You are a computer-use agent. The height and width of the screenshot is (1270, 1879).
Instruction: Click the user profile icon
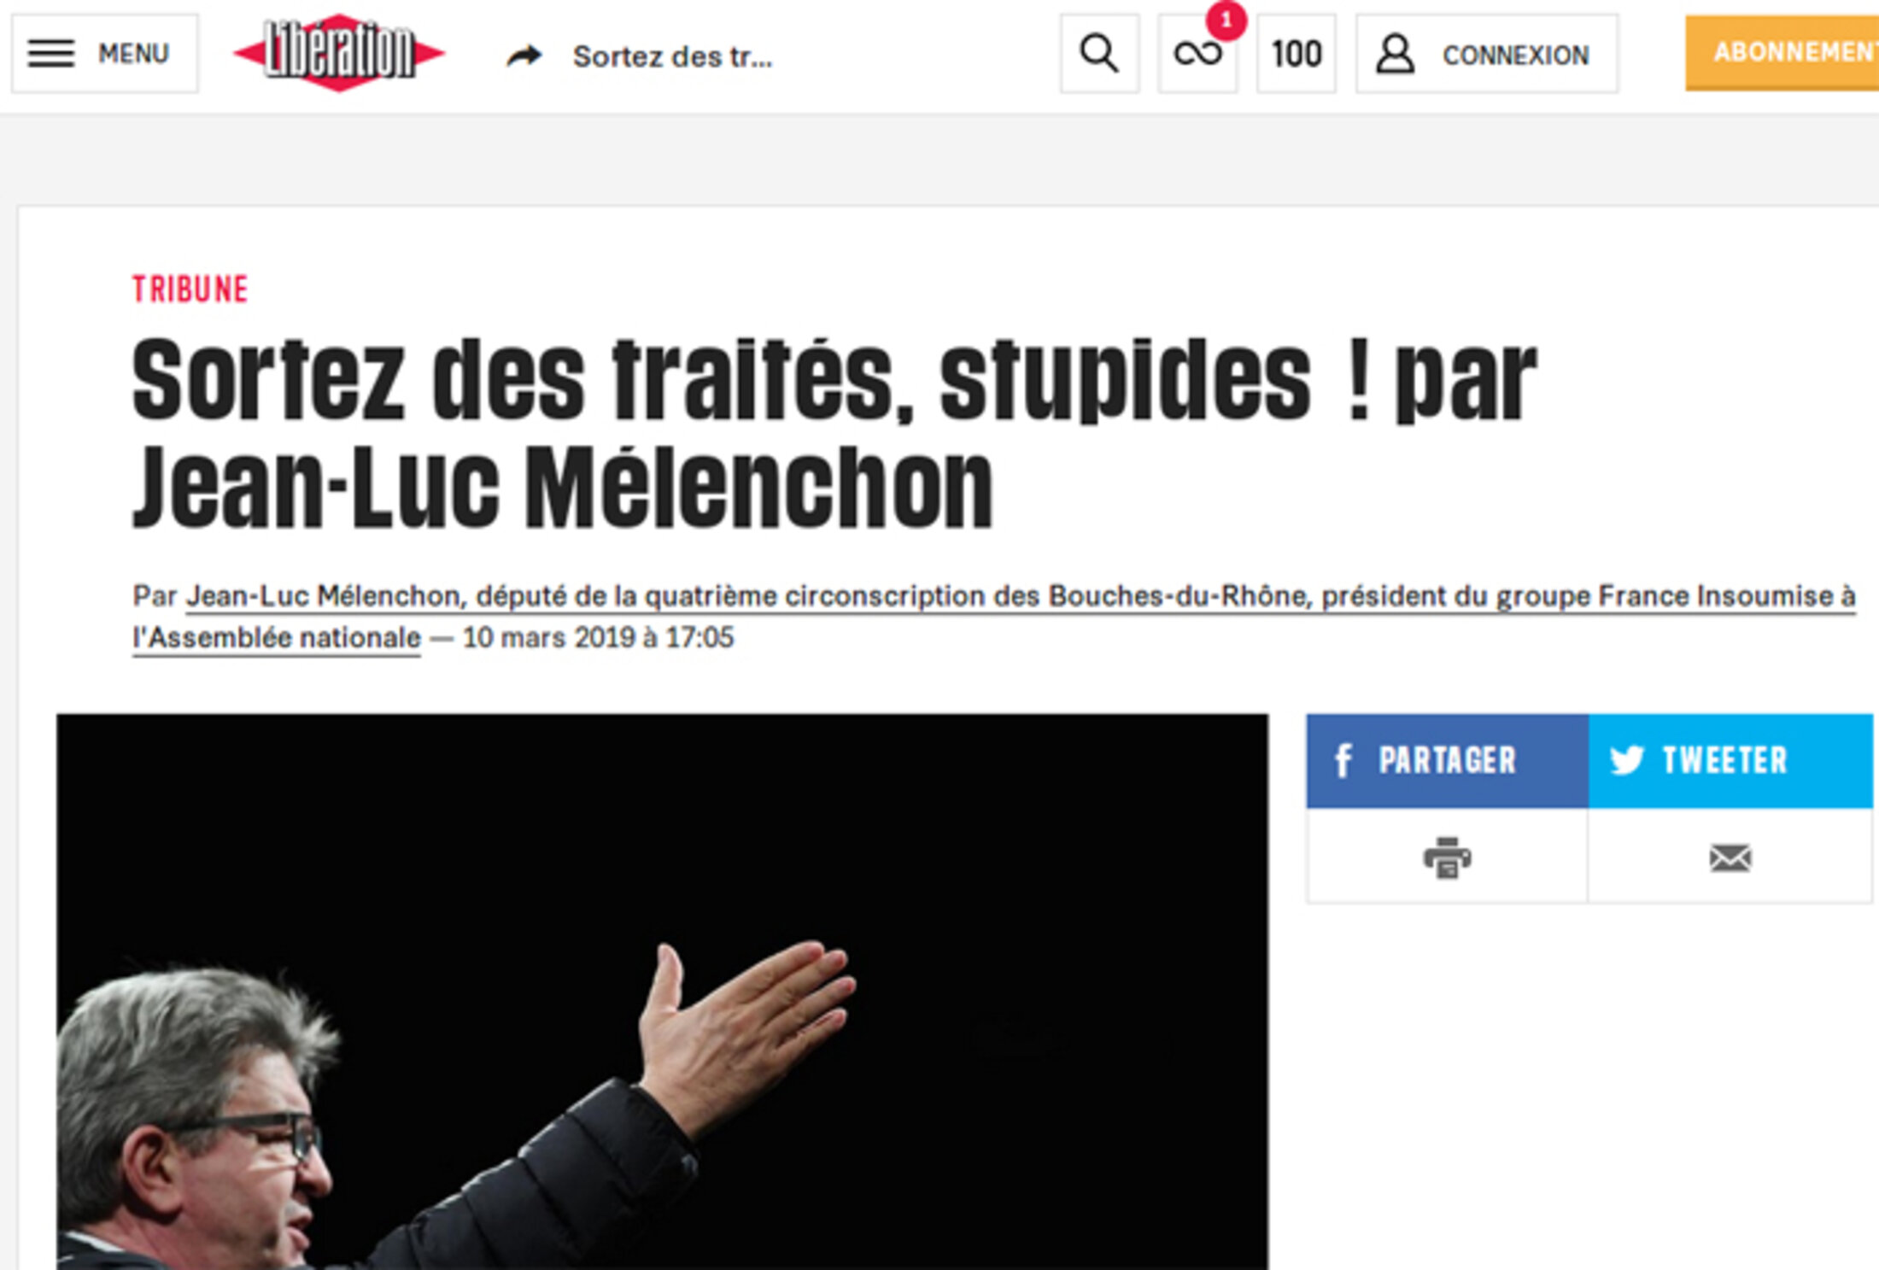click(1395, 54)
